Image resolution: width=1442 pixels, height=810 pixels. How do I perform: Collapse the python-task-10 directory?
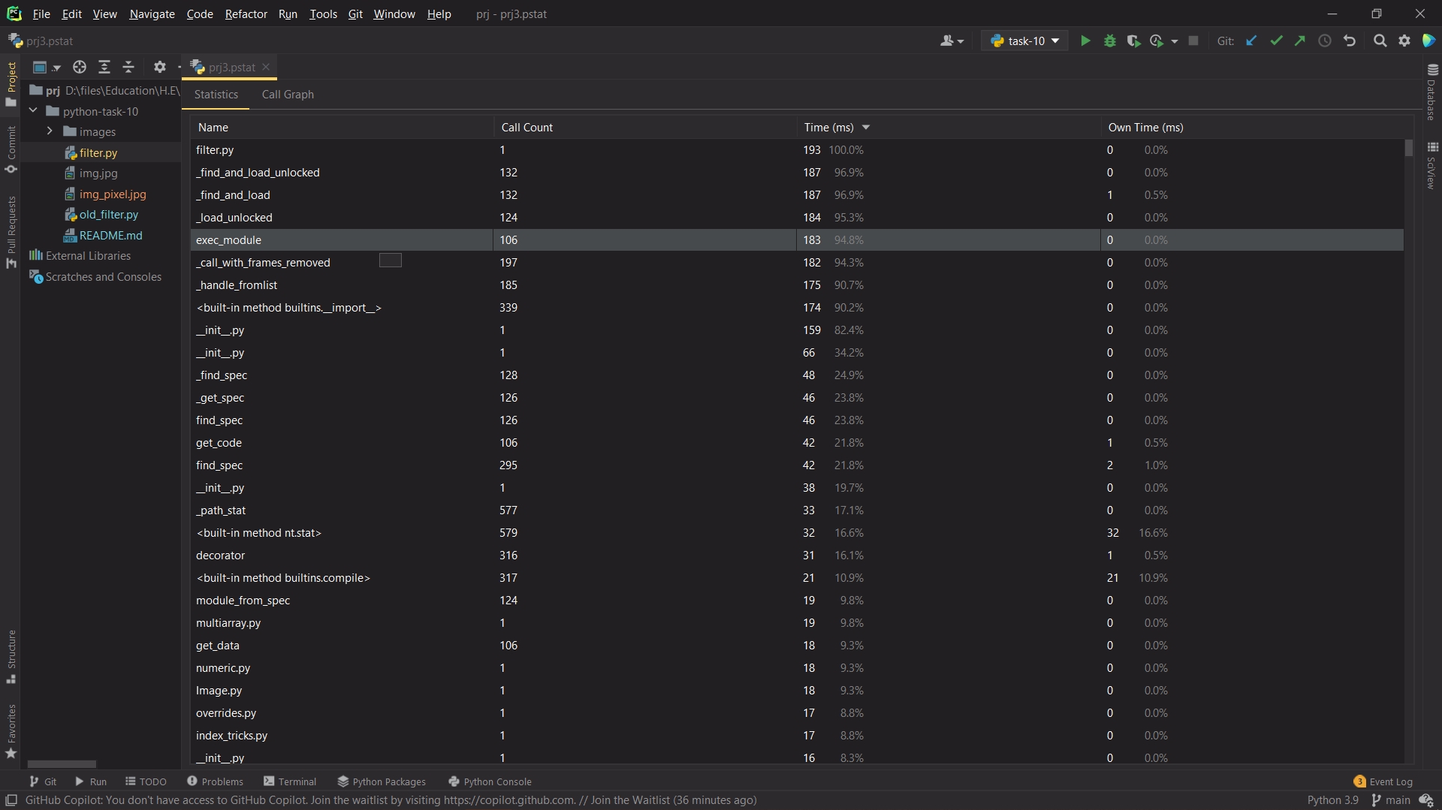tap(33, 111)
